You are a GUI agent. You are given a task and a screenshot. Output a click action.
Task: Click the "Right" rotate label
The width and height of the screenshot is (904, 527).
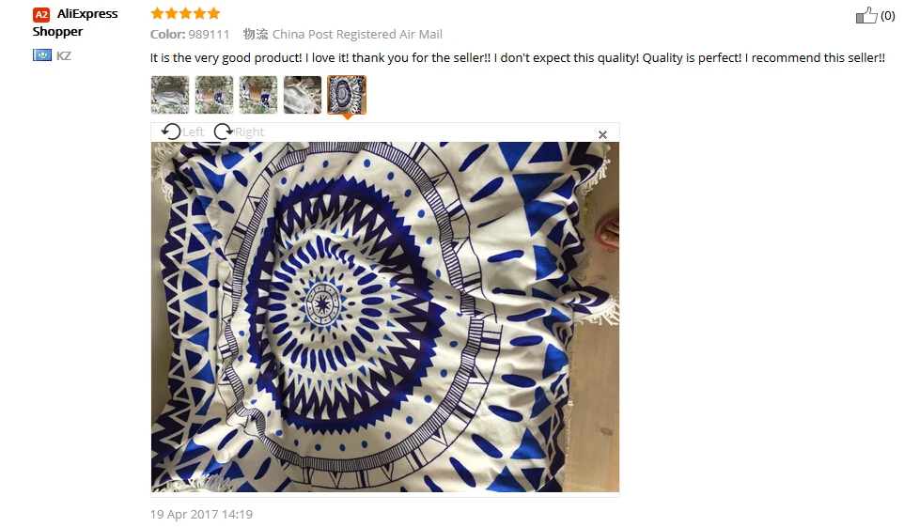coord(249,132)
